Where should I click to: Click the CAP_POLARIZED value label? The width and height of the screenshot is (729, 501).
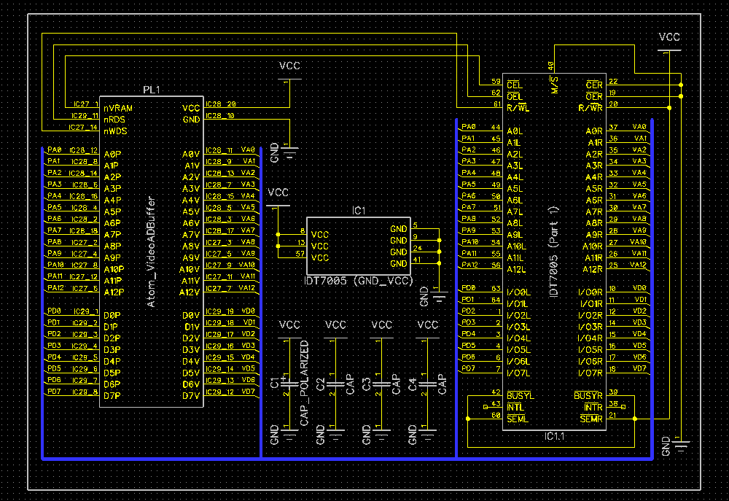[305, 383]
